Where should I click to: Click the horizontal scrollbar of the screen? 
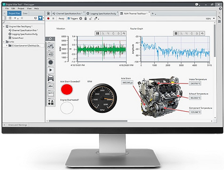coord(88,121)
